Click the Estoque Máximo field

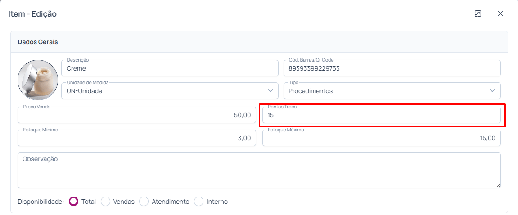point(382,138)
